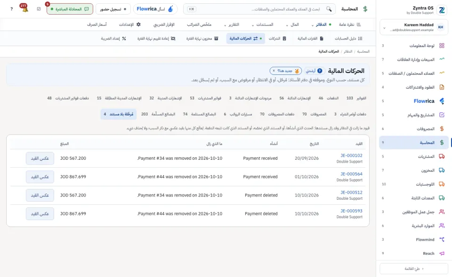
Task: Filter by البضائع المسلّمة 203
Action: pyautogui.click(x=158, y=114)
